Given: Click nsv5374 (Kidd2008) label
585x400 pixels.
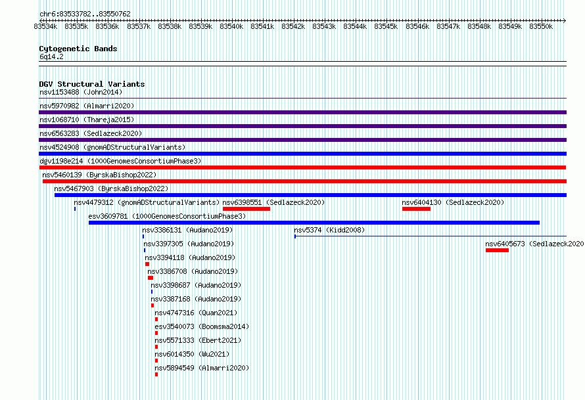Looking at the screenshot, I should pyautogui.click(x=329, y=230).
